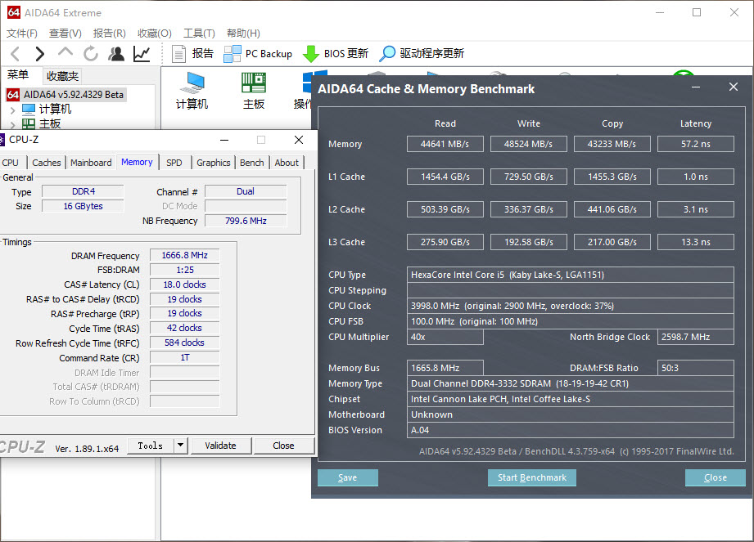Image resolution: width=754 pixels, height=542 pixels.
Task: Open the user/remote icon in toolbar
Action: (x=116, y=54)
